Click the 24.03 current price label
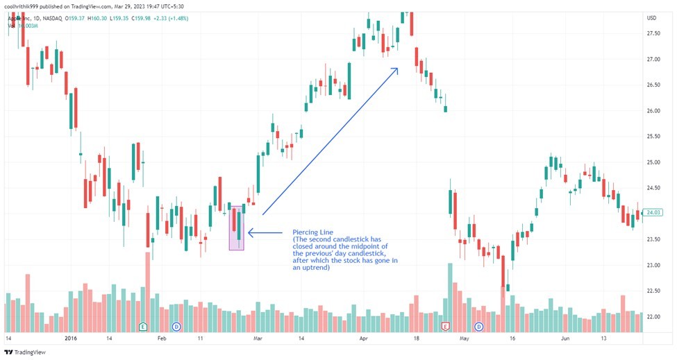 tap(653, 212)
